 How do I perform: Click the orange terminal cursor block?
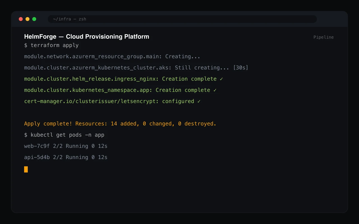click(26, 169)
